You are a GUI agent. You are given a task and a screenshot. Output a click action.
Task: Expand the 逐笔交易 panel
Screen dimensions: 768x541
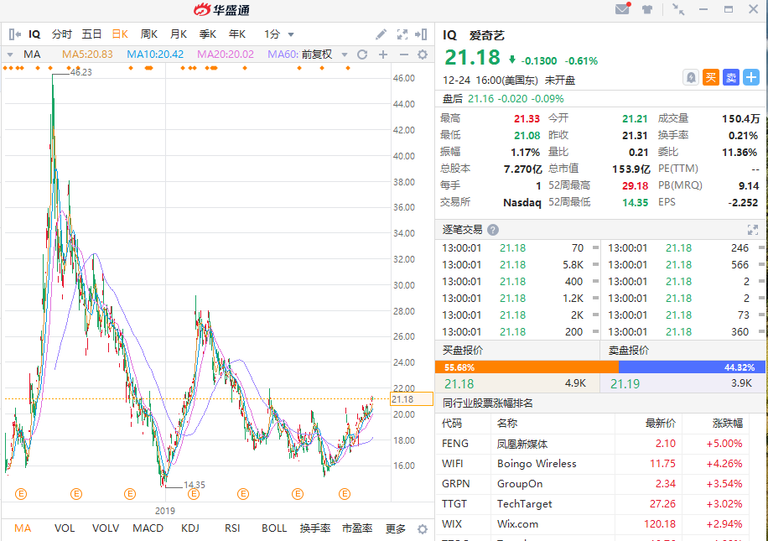753,229
